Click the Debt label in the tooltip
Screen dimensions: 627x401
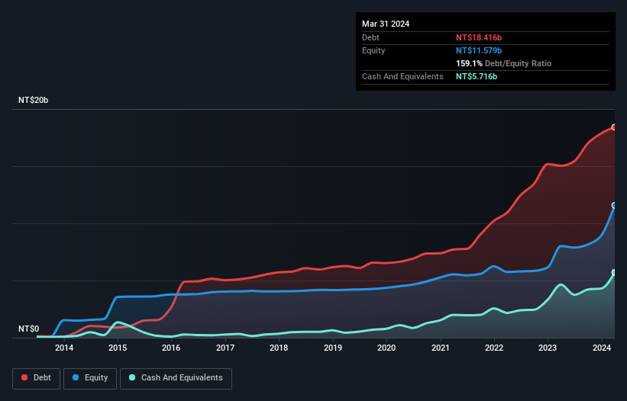coord(370,37)
